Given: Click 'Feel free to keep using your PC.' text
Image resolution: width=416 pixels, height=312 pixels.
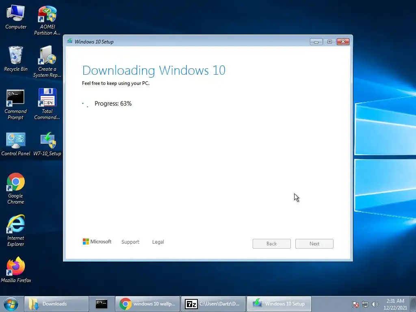Looking at the screenshot, I should pos(116,83).
